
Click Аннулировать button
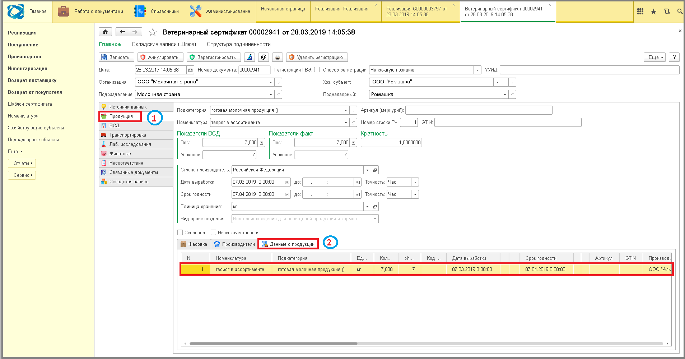[x=160, y=57]
